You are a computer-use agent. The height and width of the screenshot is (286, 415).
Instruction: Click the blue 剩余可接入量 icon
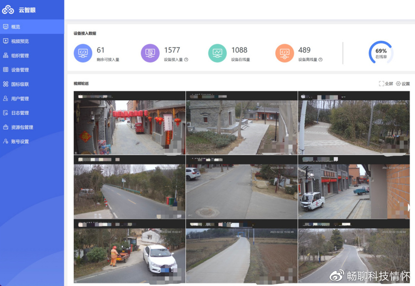coord(83,53)
